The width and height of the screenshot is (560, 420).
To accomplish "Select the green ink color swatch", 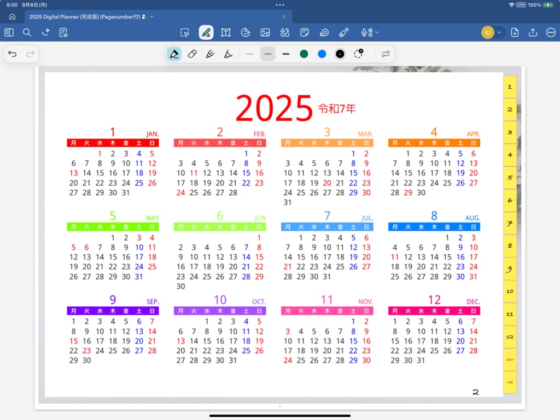I will point(304,54).
